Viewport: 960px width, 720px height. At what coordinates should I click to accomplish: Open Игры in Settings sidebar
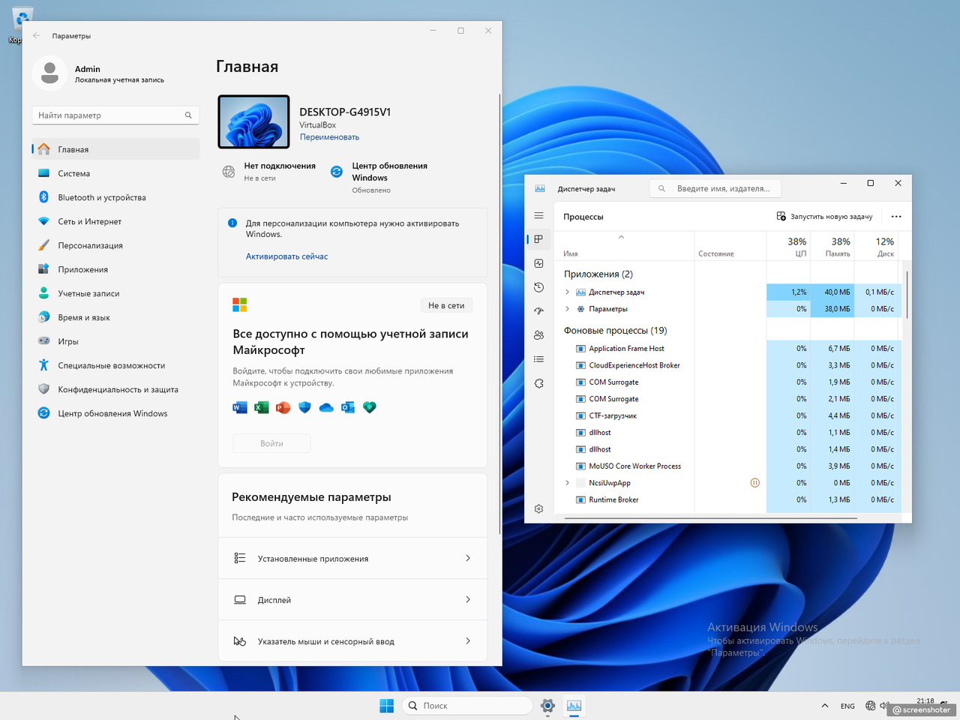point(116,341)
